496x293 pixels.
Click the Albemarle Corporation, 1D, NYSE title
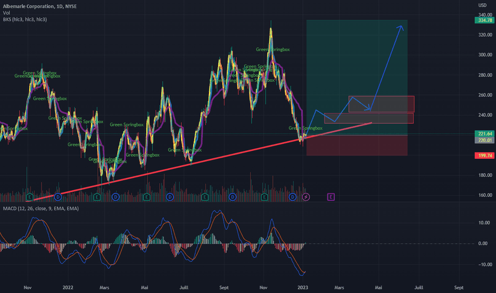39,6
